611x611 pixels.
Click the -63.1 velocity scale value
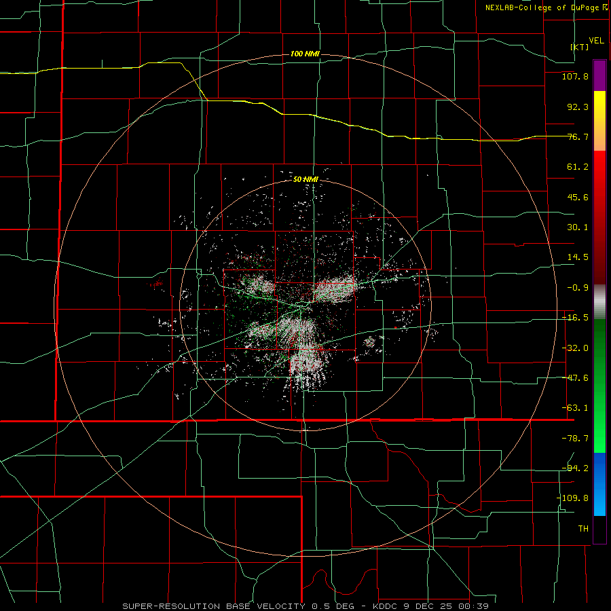575,408
